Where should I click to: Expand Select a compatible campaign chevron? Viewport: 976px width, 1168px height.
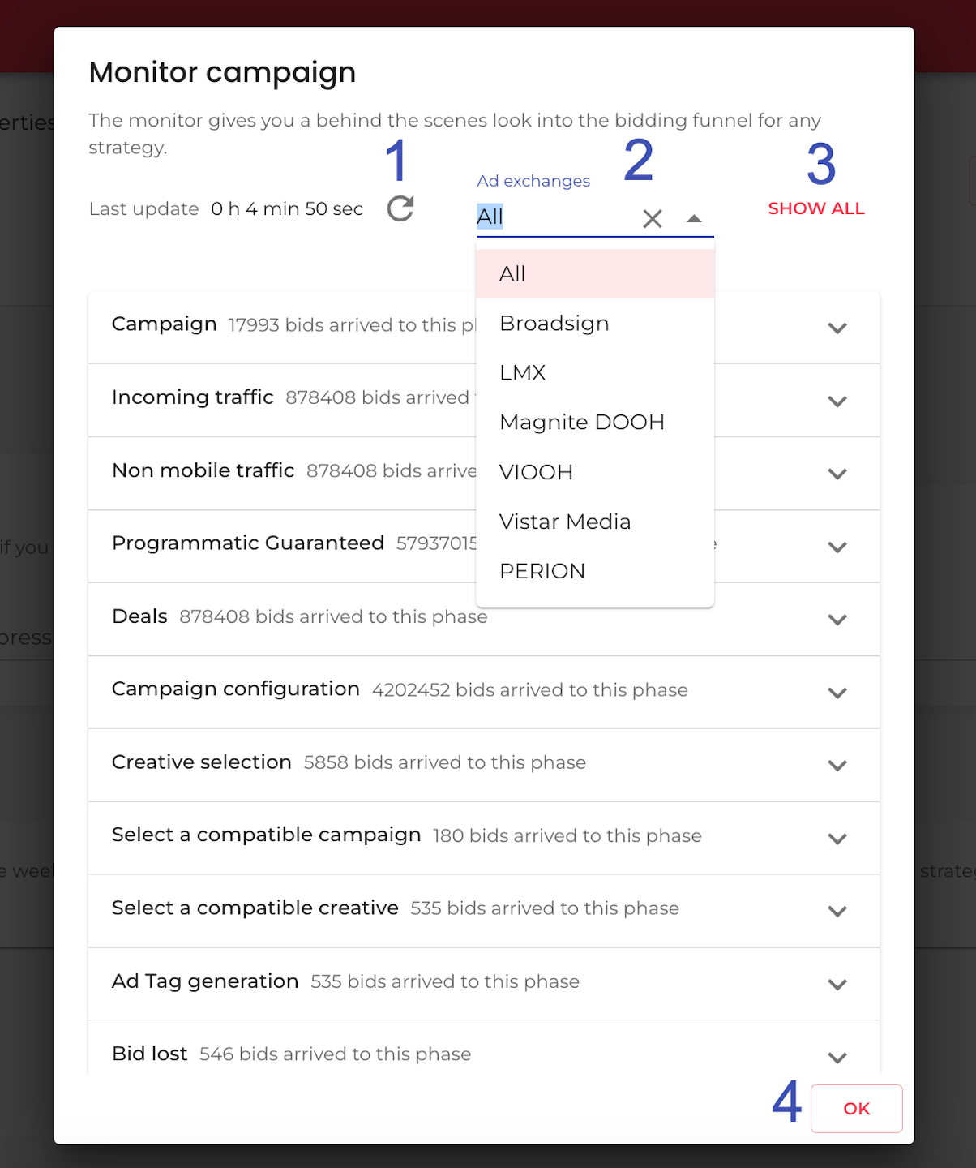[837, 839]
